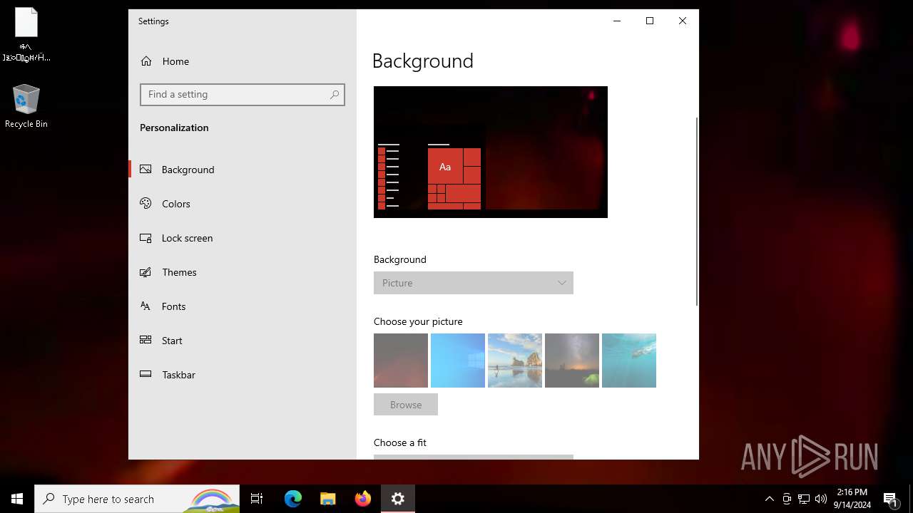Viewport: 913px width, 513px height.
Task: Launch Firefox from taskbar
Action: tap(363, 499)
